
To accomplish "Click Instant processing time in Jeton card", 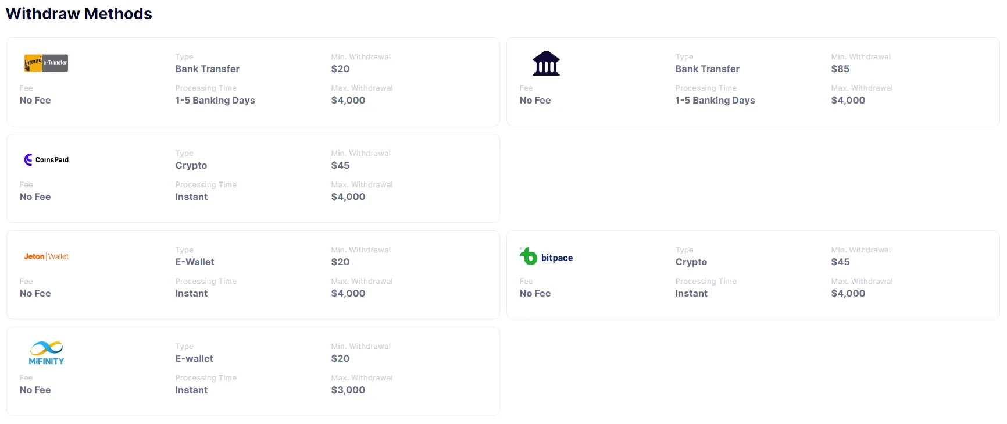I will click(191, 293).
